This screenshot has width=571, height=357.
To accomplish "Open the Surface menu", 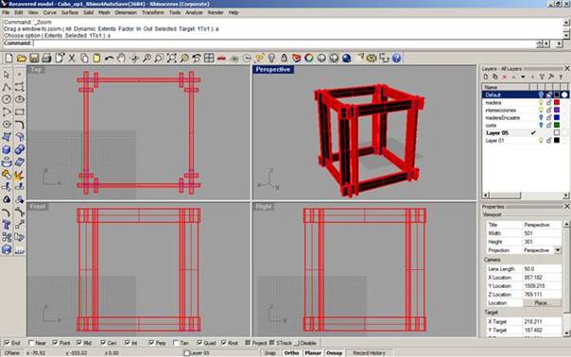I will pos(70,12).
